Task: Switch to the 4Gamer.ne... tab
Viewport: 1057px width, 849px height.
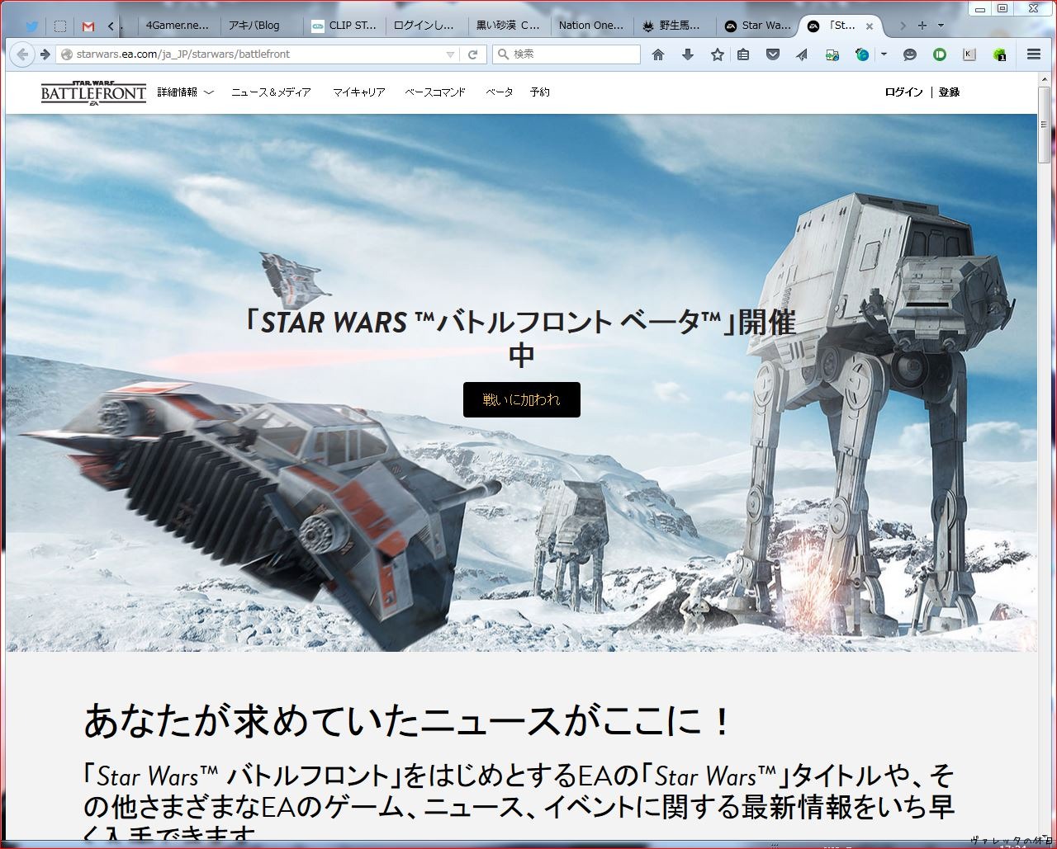Action: click(x=178, y=26)
